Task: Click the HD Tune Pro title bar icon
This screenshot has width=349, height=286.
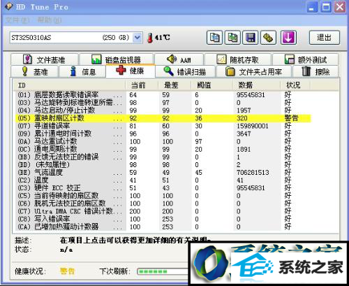Action: click(x=10, y=7)
